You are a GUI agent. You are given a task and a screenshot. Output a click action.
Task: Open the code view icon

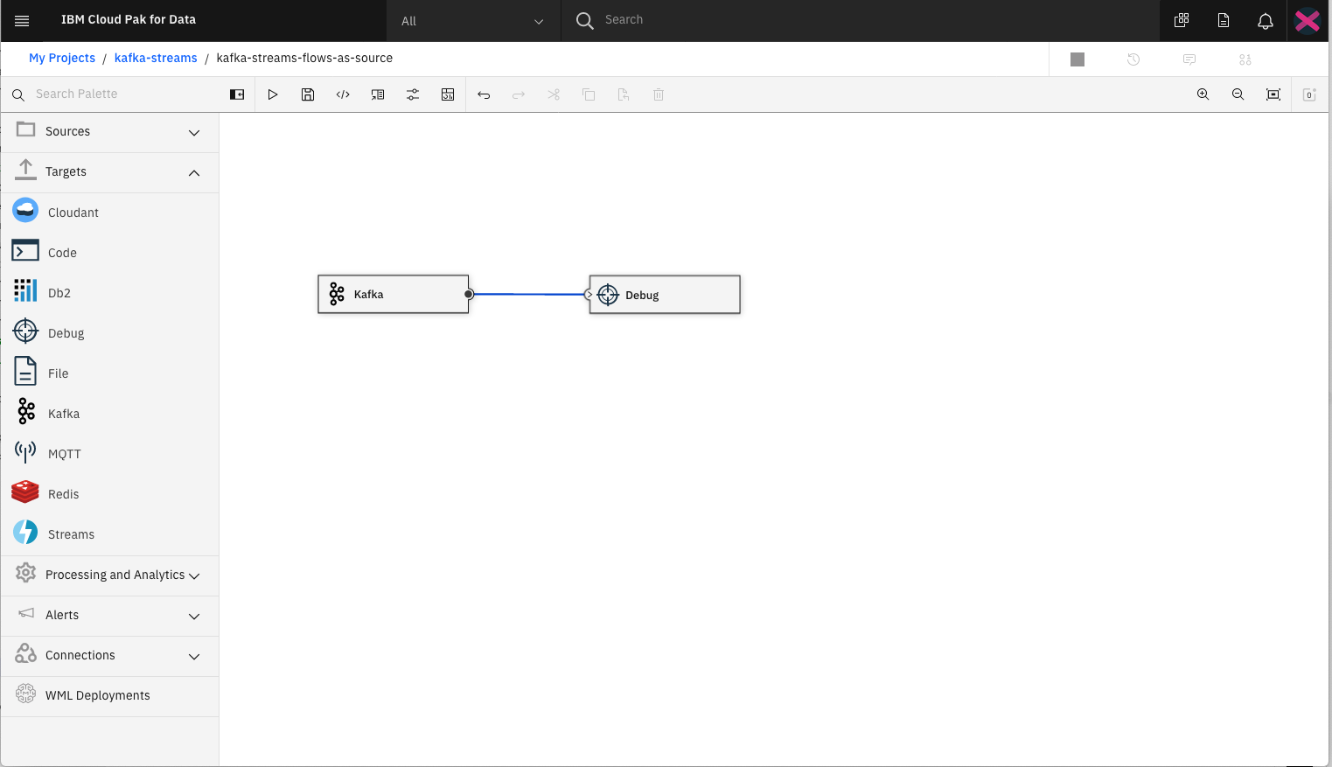[343, 94]
